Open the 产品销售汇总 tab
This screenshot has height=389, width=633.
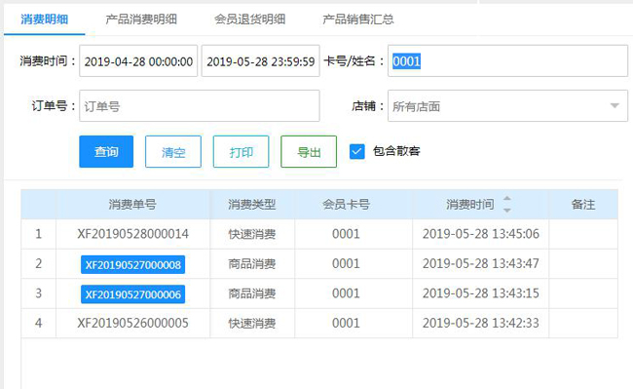(358, 19)
